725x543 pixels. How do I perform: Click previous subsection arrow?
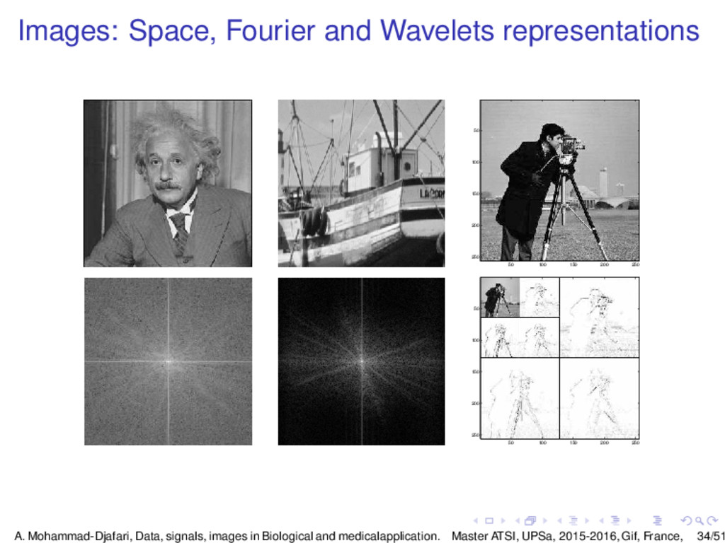click(559, 521)
